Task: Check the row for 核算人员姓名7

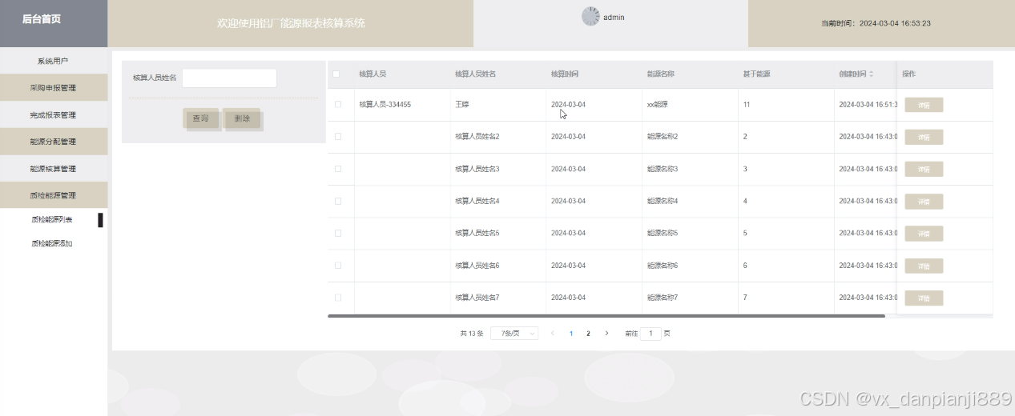Action: 338,297
